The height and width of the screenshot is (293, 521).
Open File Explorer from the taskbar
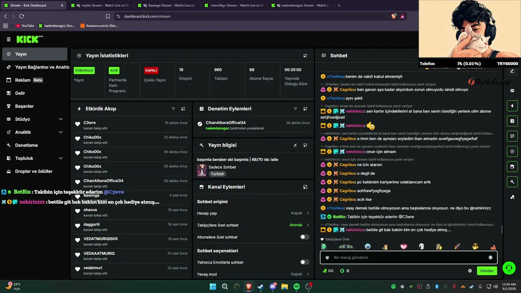[285, 286]
